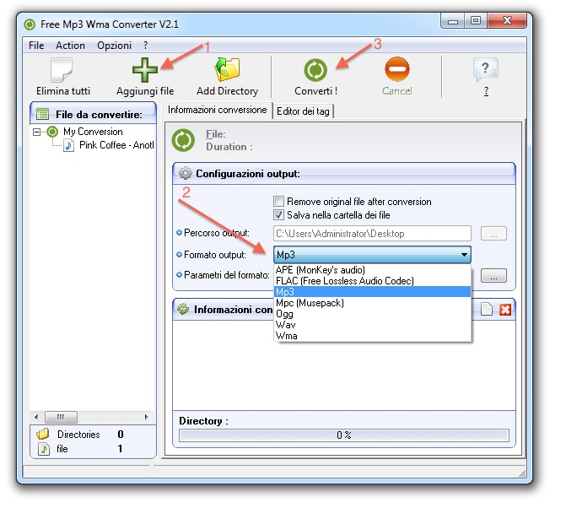Choose FLAC (Free Lossless Audio Codec) option
Screen dimensions: 566x508
tap(373, 281)
